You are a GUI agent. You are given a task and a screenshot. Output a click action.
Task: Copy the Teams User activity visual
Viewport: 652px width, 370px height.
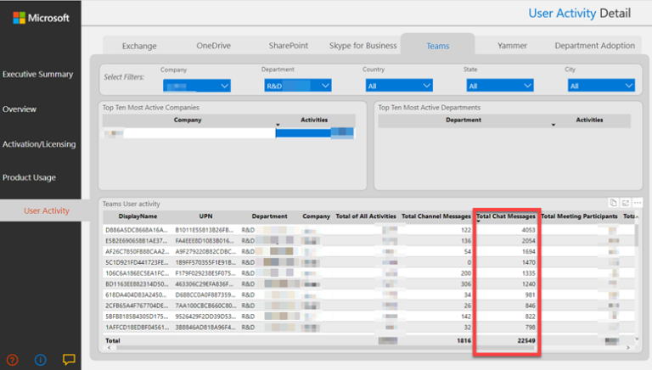click(x=613, y=202)
